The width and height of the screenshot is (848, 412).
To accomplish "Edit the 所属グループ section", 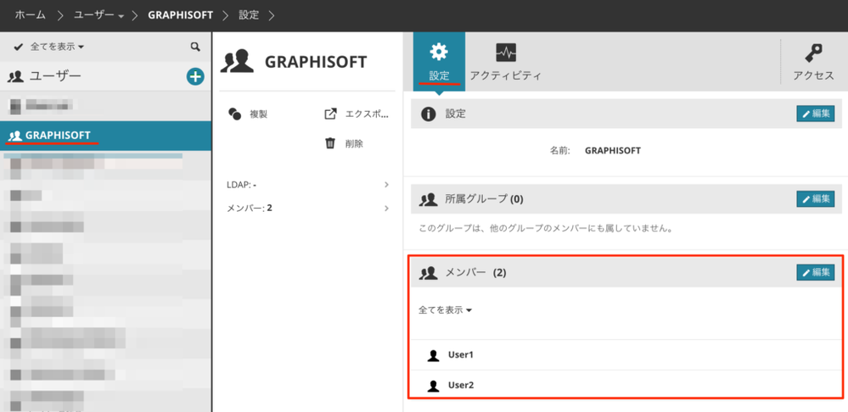I will tap(816, 198).
